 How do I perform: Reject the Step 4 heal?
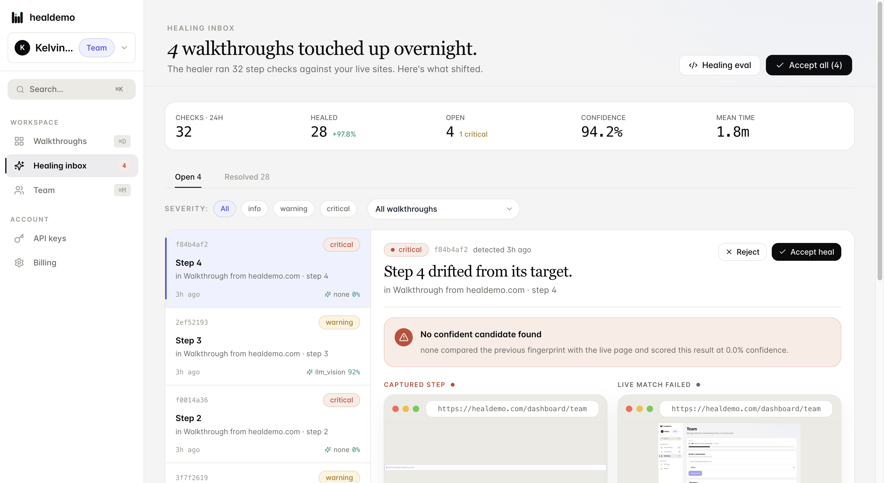click(x=742, y=252)
